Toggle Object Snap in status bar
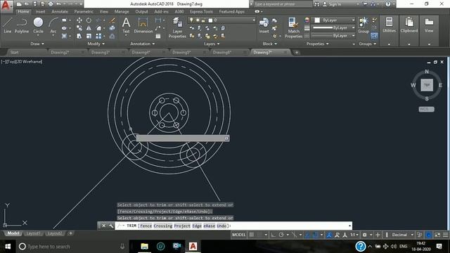Viewport: 450px width, 253px height. (x=316, y=235)
